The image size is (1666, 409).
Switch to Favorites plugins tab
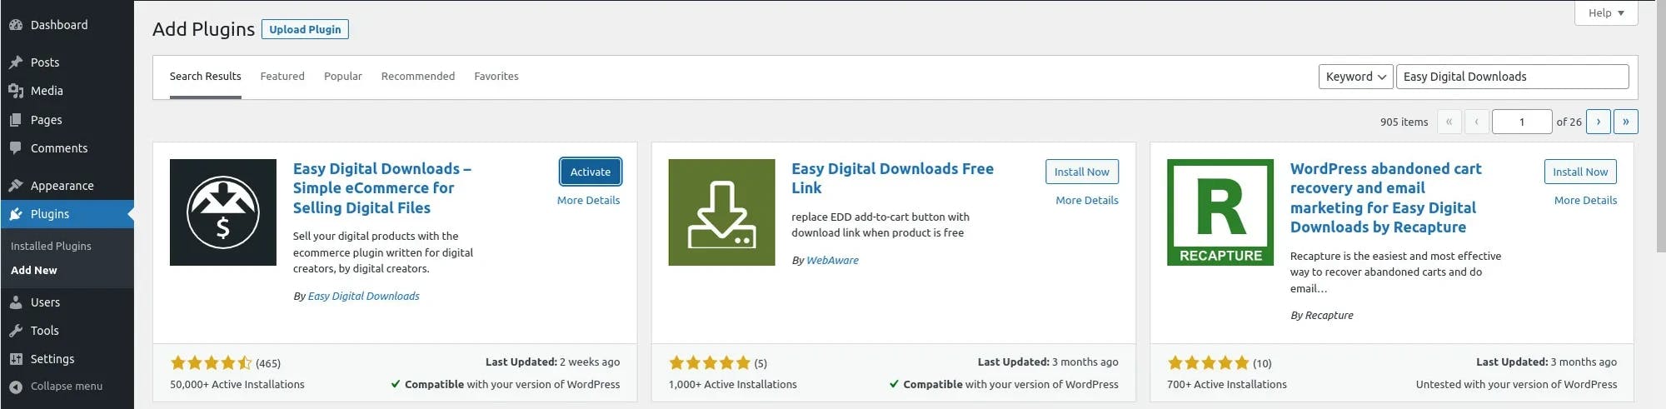496,77
